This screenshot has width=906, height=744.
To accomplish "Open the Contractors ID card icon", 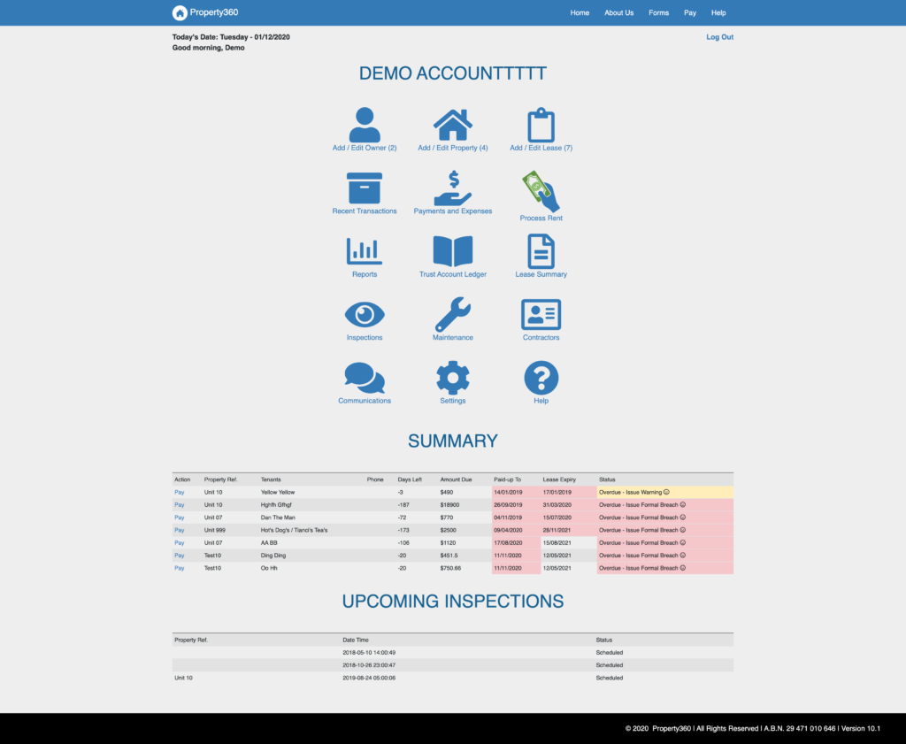I will [x=541, y=314].
